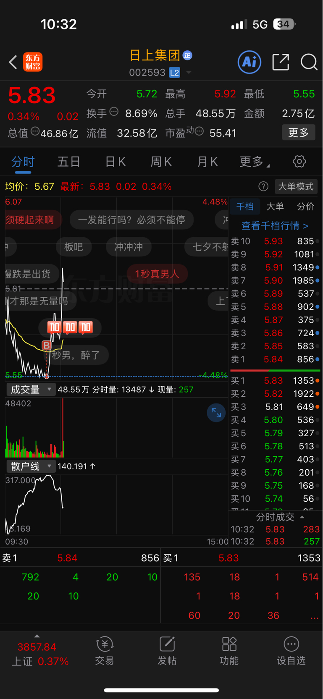Expand stock switcher triangle near code

(x=189, y=73)
